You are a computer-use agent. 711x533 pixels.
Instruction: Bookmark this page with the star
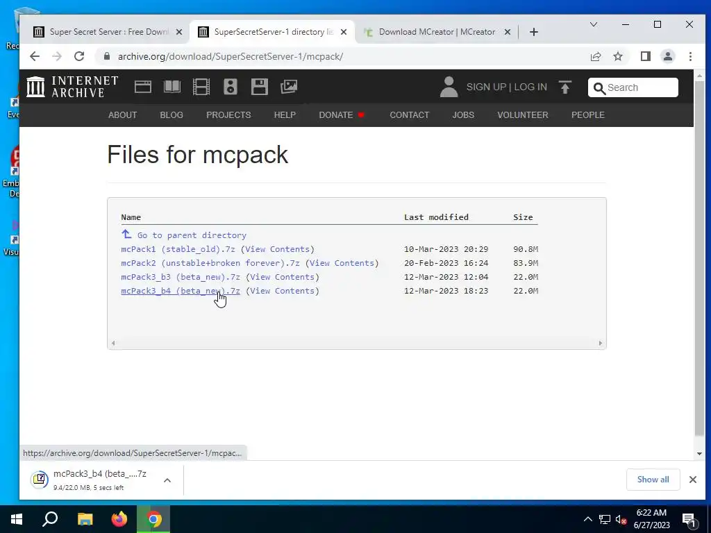pos(617,56)
